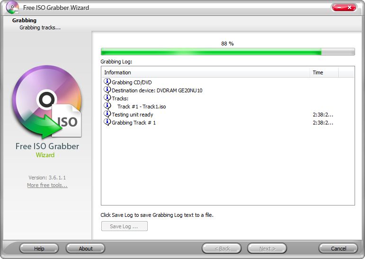
Task: Click the Save Log ... button
Action: [125, 226]
